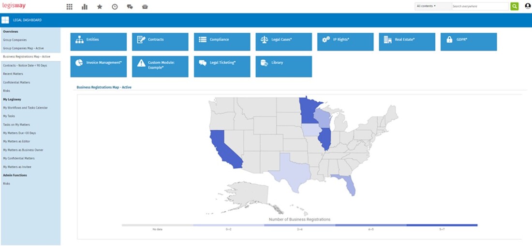Image resolution: width=532 pixels, height=246 pixels.
Task: Click the clock history icon
Action: point(115,7)
